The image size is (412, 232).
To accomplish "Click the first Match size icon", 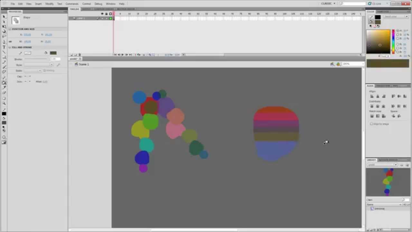I will point(372,116).
